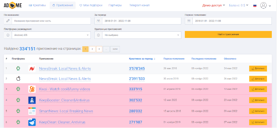Click gear icon beside platform dropdown
Screen dimensions: 278x128
pos(8,35)
